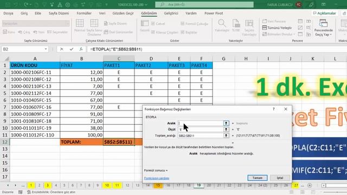Open the Name Box dropdown arrow
Screen dimensions: 347x195
click(x=46, y=49)
